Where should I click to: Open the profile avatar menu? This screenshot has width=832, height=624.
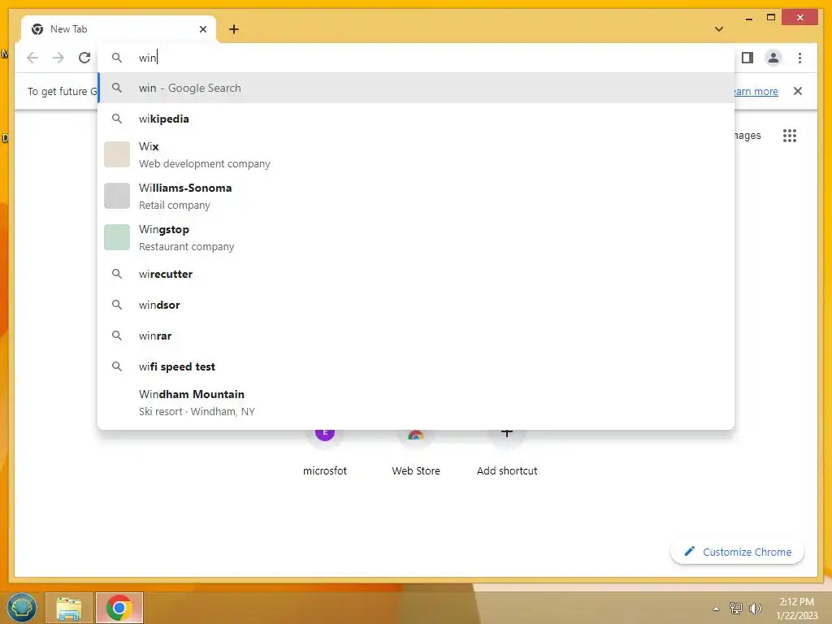pyautogui.click(x=773, y=58)
